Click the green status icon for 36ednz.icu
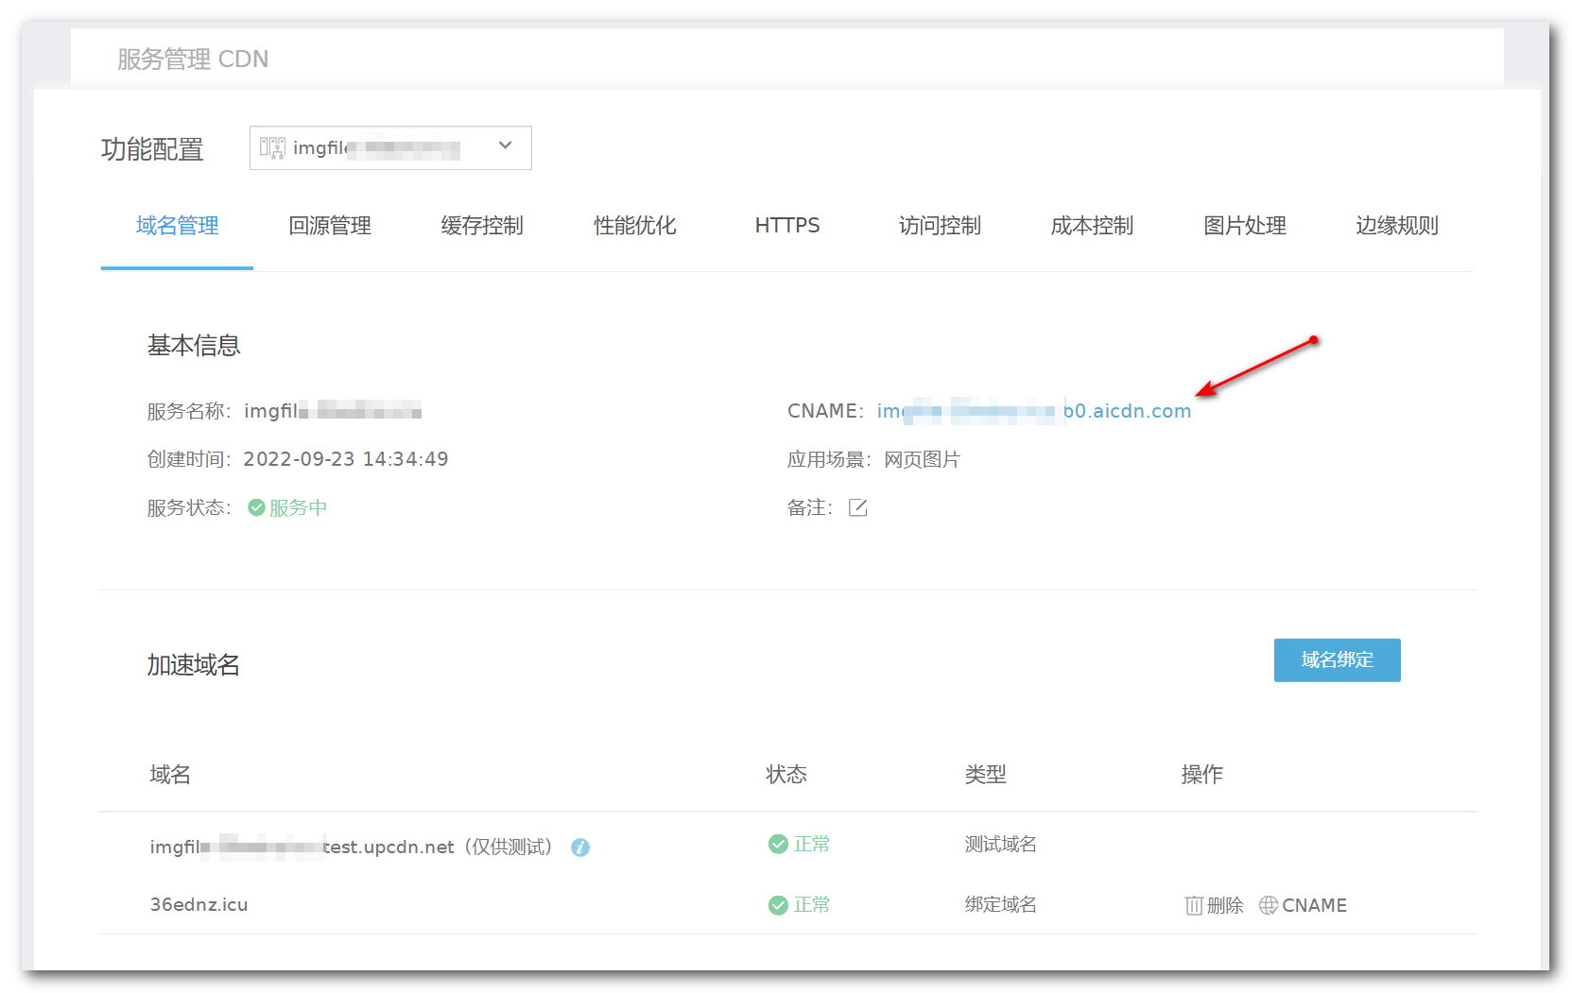 778,906
